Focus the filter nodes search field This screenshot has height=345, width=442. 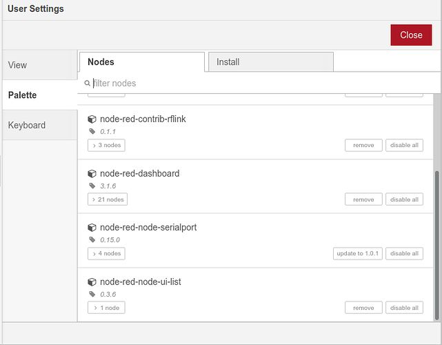pyautogui.click(x=259, y=83)
